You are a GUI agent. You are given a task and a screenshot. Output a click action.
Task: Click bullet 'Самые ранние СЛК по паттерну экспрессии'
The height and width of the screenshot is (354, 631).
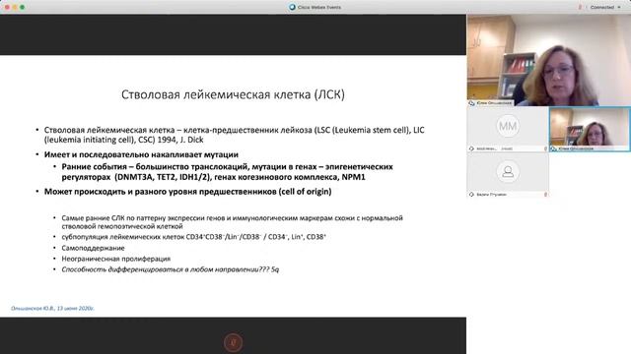(233, 222)
